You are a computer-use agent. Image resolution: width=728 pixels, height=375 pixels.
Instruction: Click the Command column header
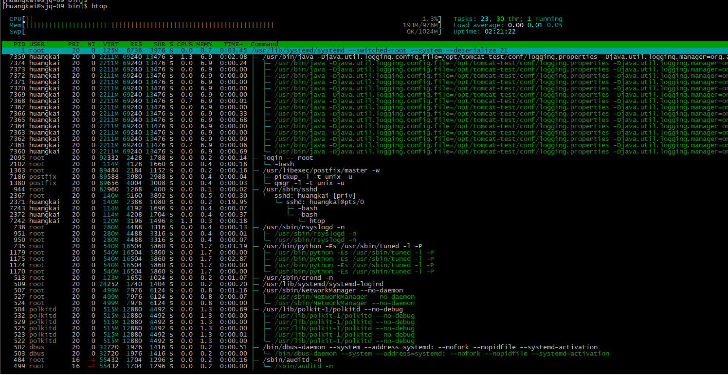pos(264,44)
